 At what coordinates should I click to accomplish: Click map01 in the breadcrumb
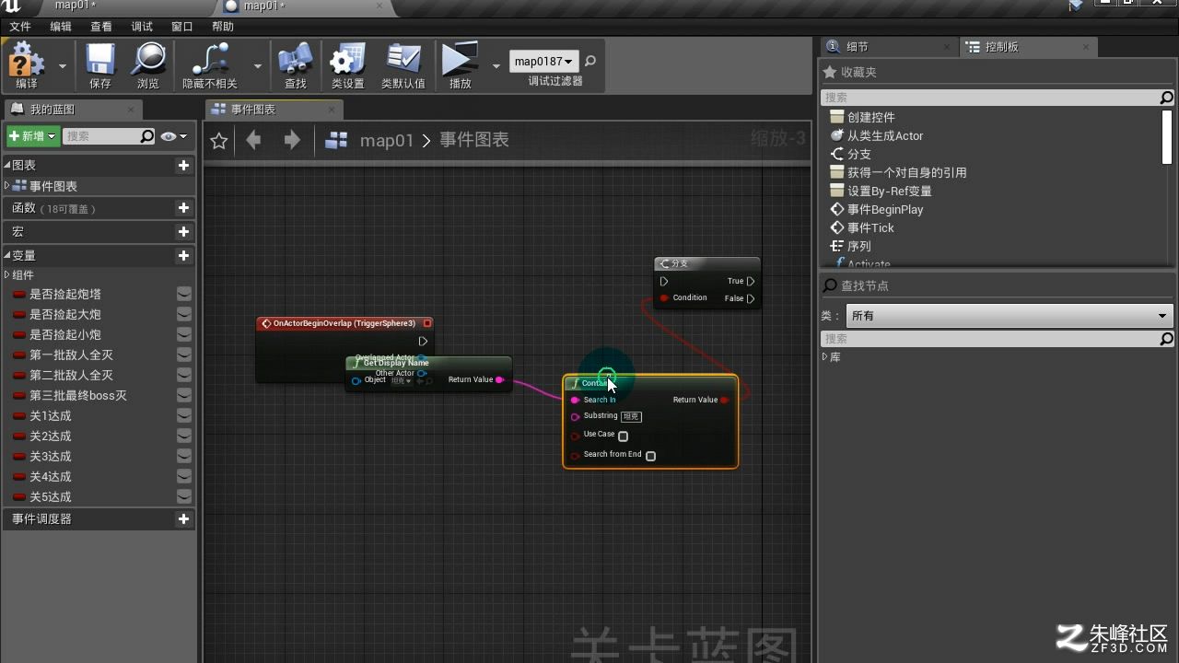[x=387, y=141]
